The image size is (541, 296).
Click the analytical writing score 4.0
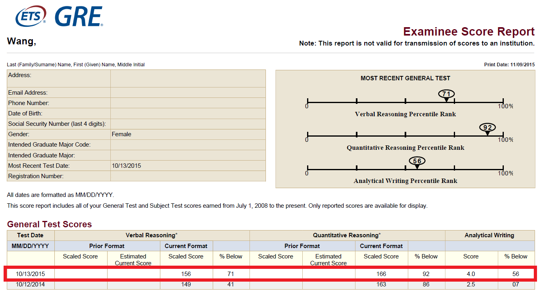point(471,274)
